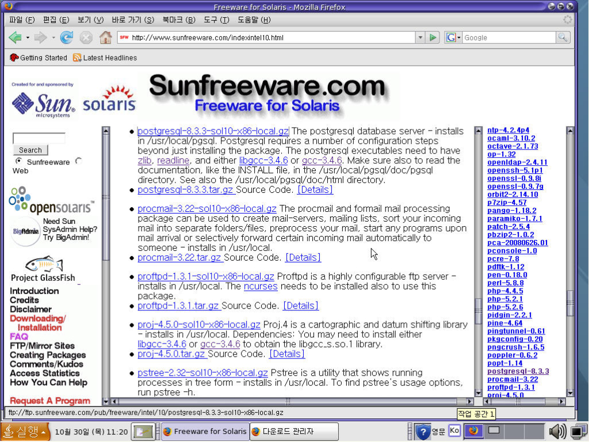The image size is (589, 442).
Task: Open the taskbar Start (Java) menu button
Action: pos(25,432)
